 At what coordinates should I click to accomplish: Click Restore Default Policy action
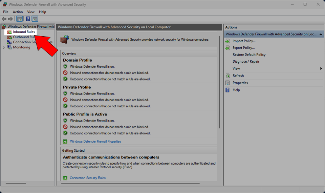tap(249, 55)
